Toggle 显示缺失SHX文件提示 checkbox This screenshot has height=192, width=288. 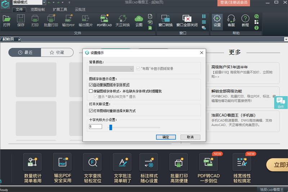point(95,97)
